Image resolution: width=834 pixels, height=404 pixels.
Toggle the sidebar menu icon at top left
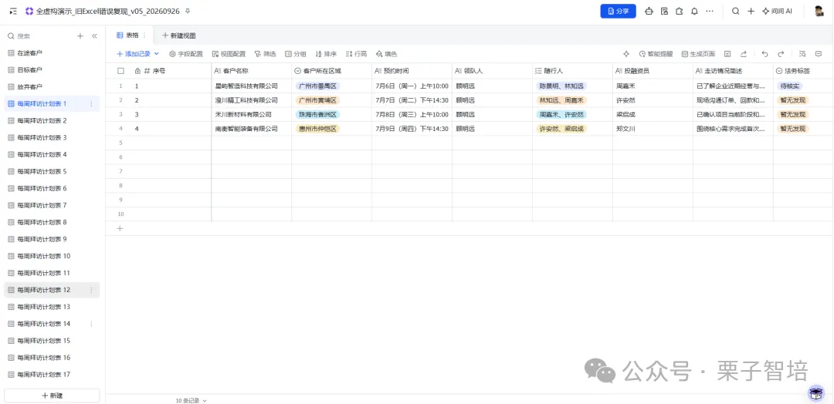[x=13, y=11]
